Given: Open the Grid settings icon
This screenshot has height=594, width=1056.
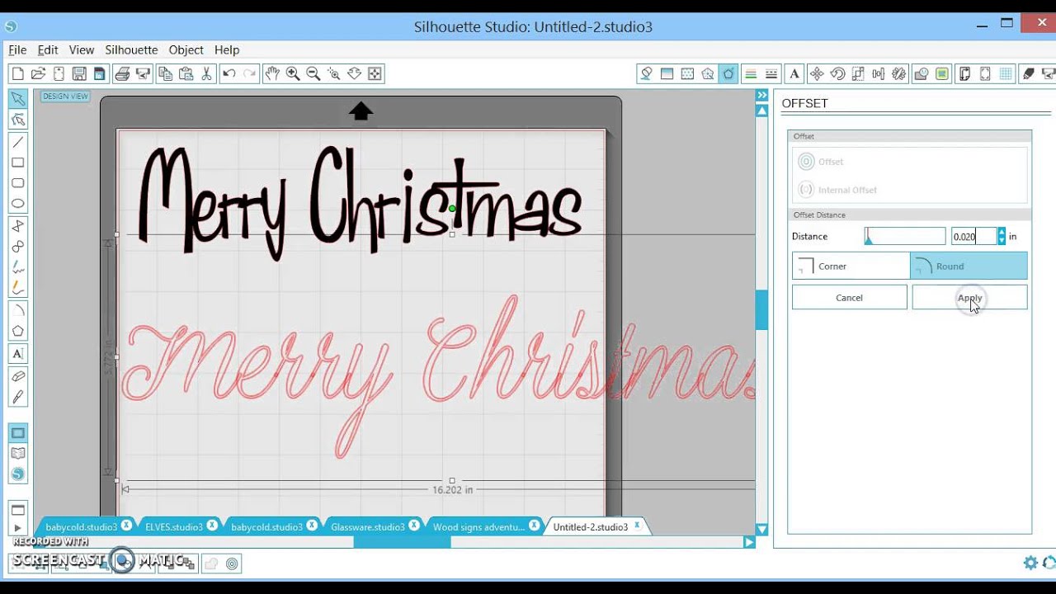Looking at the screenshot, I should [x=1006, y=73].
